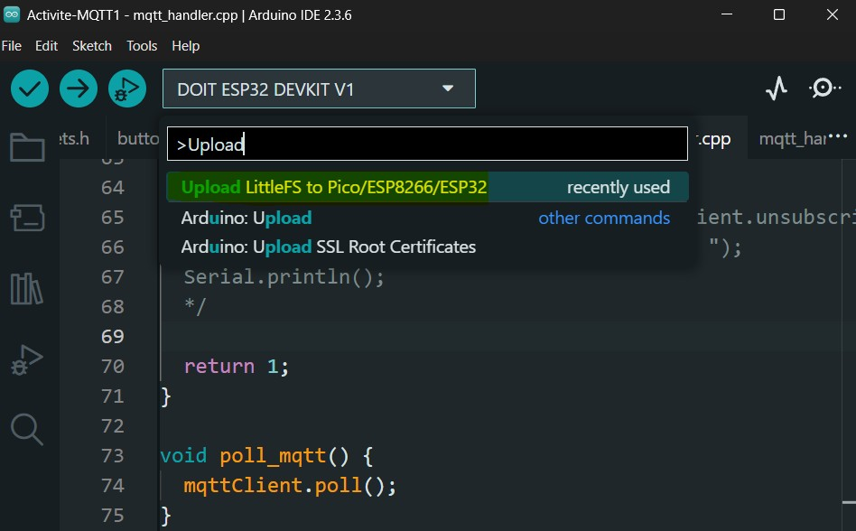Click the command palette search input field

[x=427, y=144]
